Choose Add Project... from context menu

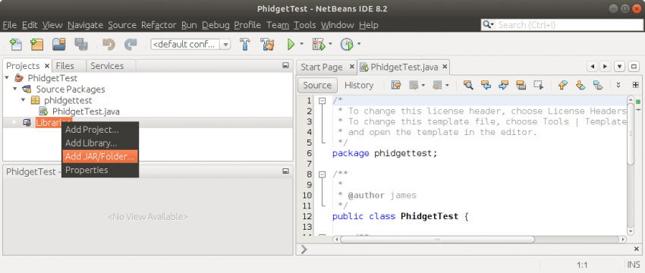pyautogui.click(x=100, y=130)
